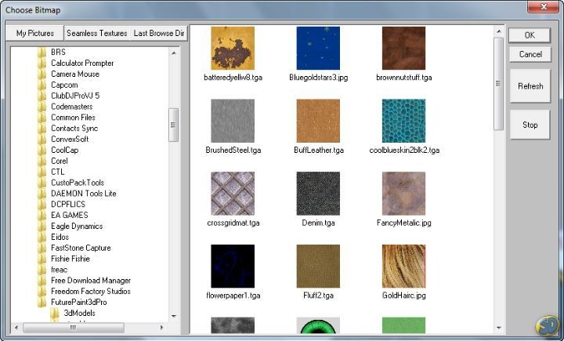Viewport: 564px width, 341px height.
Task: Select the FancyMetalic.jpg thumbnail
Action: pyautogui.click(x=403, y=194)
